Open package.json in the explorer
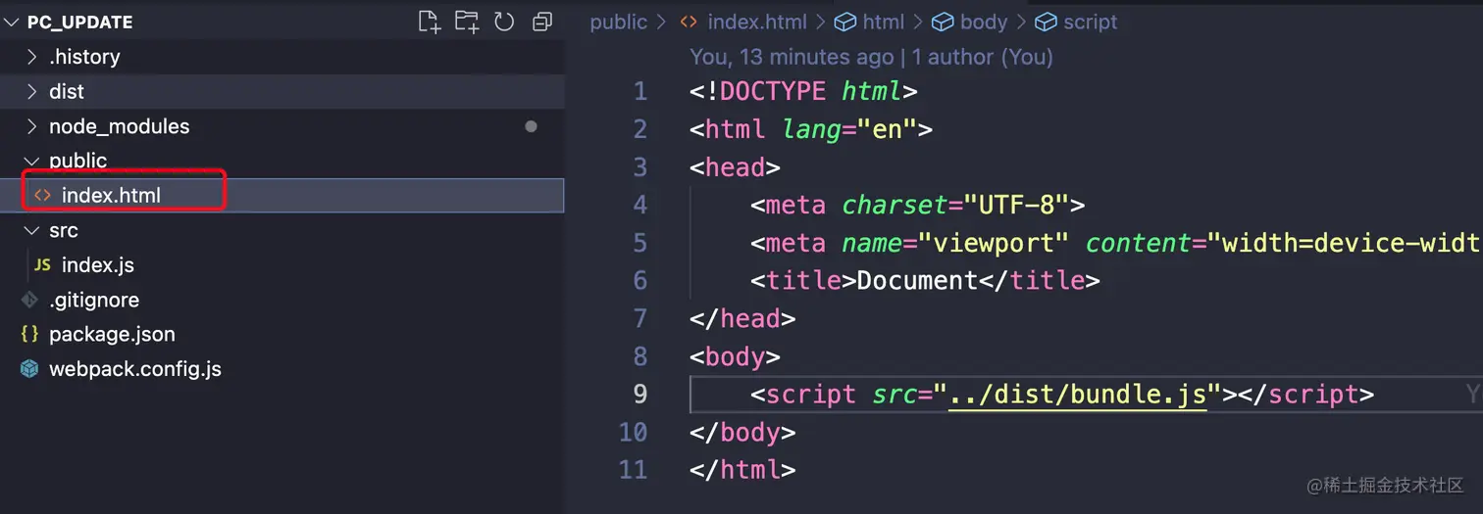Screen dimensions: 1483x514 (x=282, y=334)
